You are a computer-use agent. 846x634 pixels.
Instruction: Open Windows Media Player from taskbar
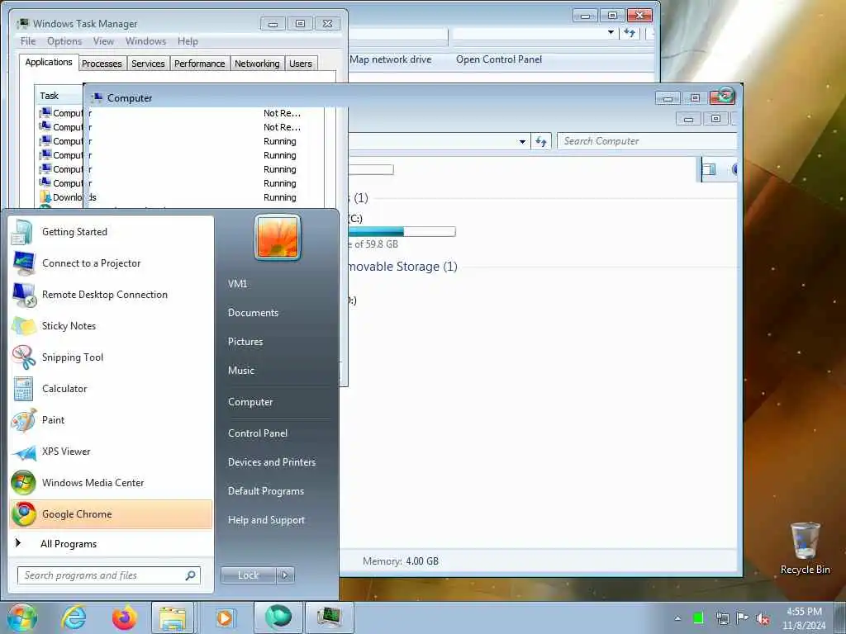tap(225, 617)
